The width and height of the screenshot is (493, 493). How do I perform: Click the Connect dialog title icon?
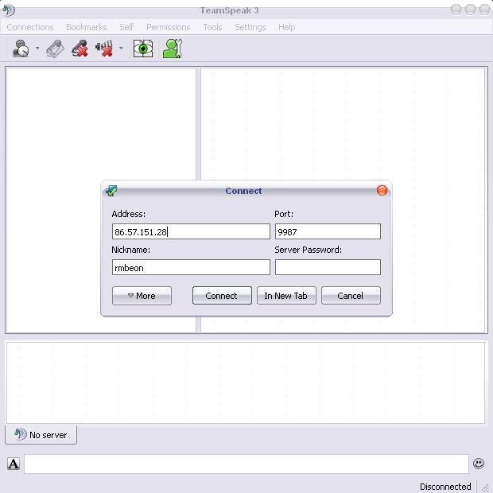[111, 191]
